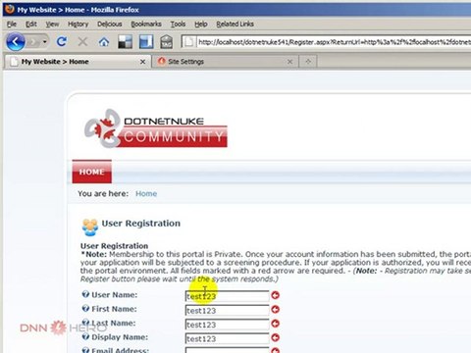The image size is (471, 353).
Task: Click help icon next to First Name
Action: [x=85, y=308]
